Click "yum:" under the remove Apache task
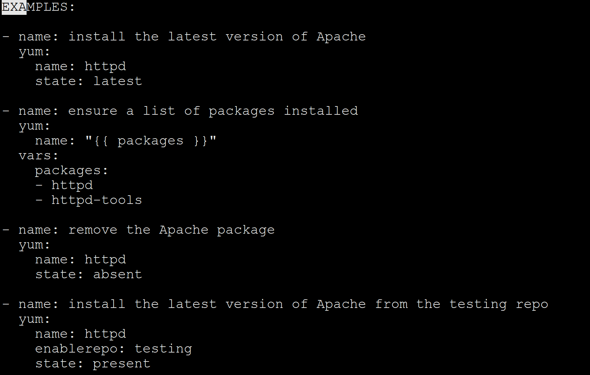 click(34, 245)
